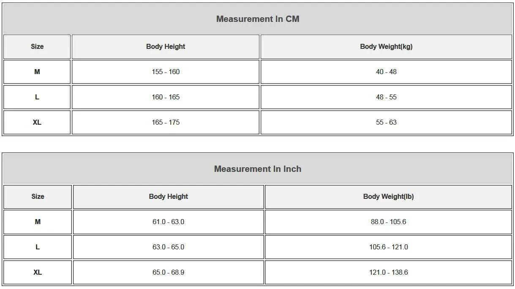Click the weight cell reading 88.0 - 105.6
Image resolution: width=515 pixels, height=289 pixels.
[388, 222]
